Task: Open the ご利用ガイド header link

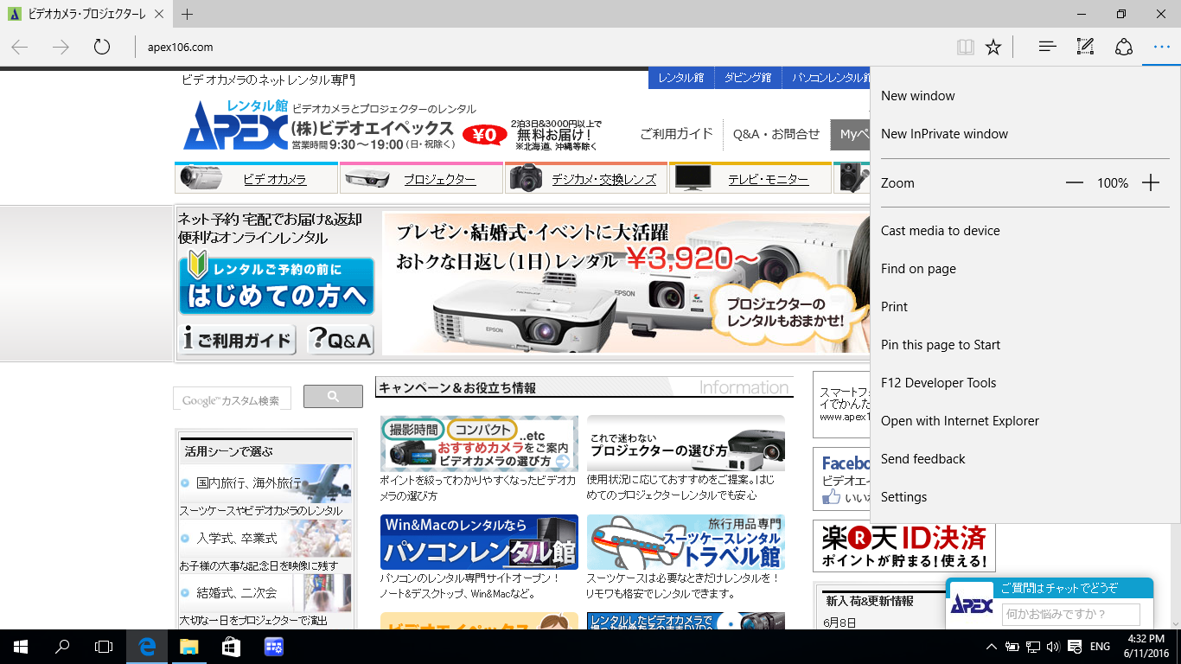Action: (676, 134)
